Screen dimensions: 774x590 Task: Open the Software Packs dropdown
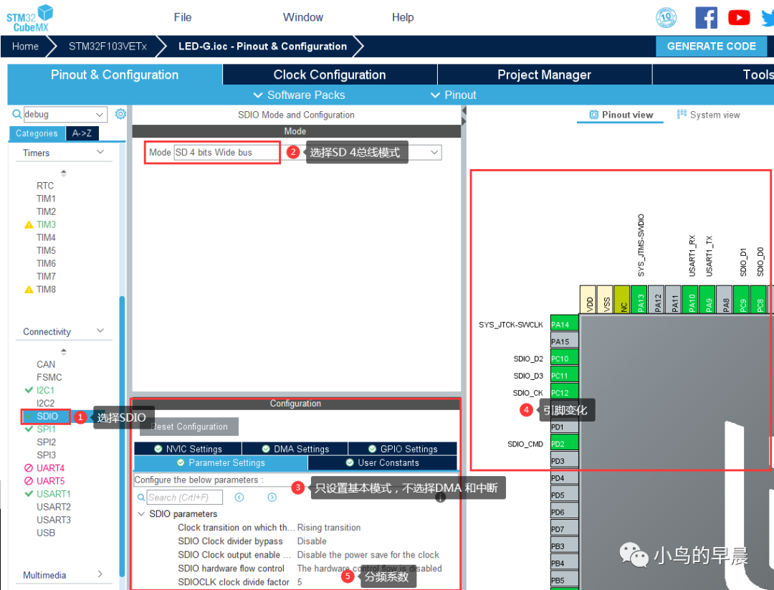pyautogui.click(x=299, y=95)
